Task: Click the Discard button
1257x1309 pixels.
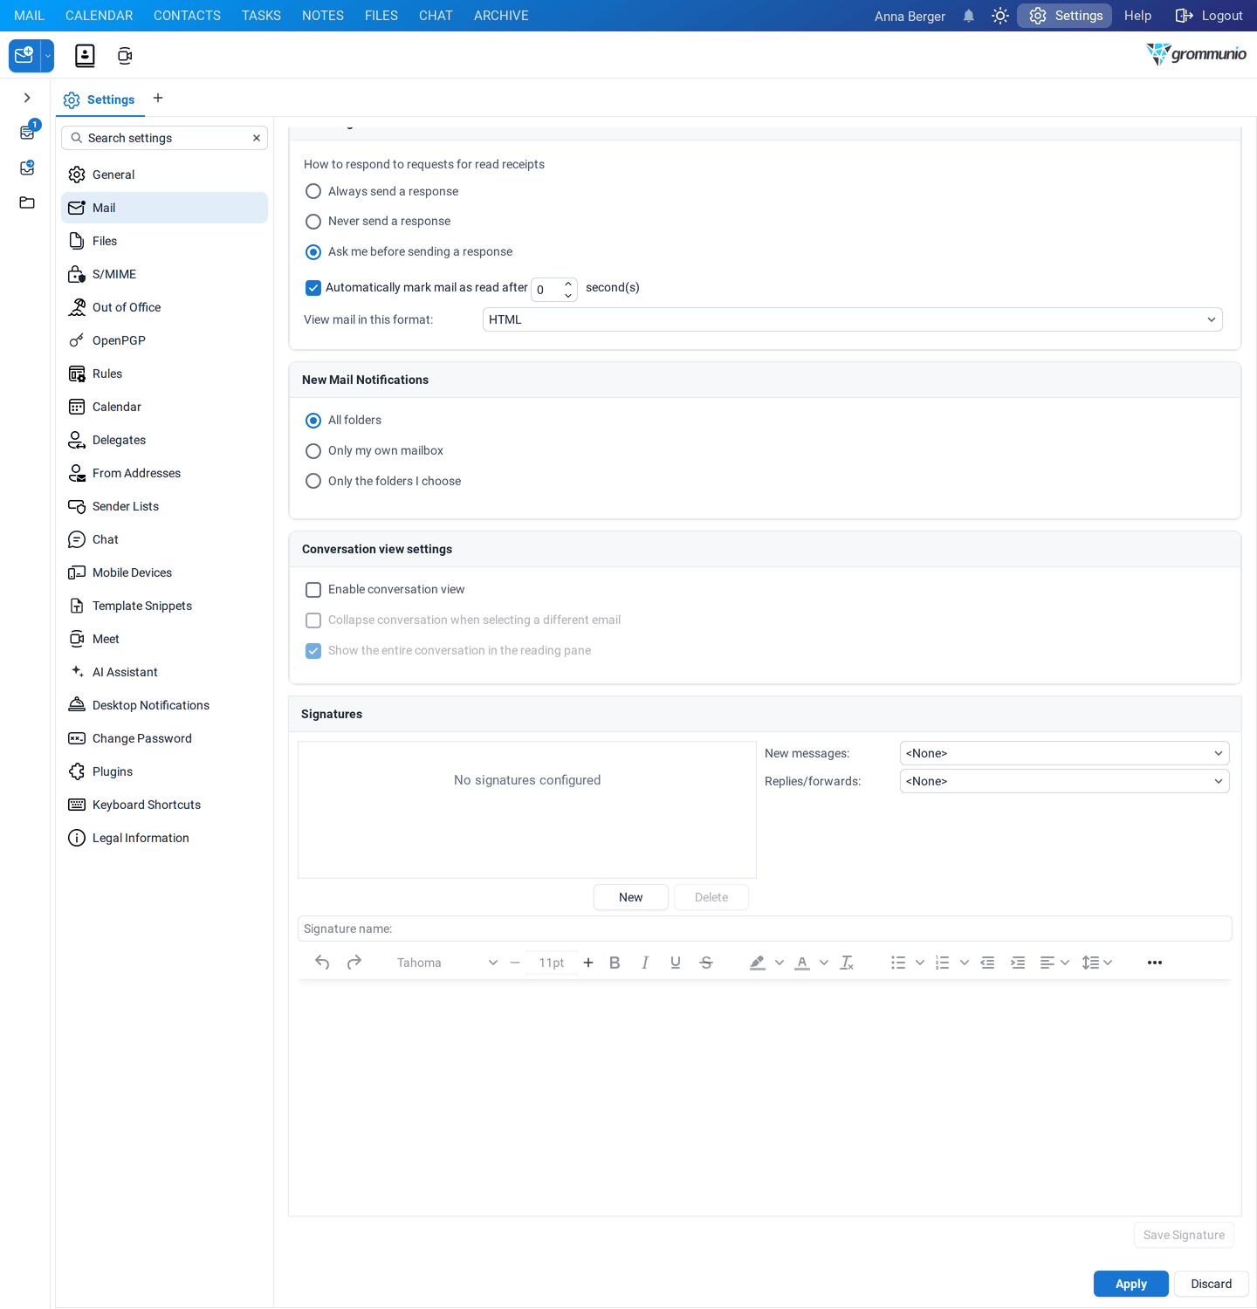Action: tap(1211, 1284)
